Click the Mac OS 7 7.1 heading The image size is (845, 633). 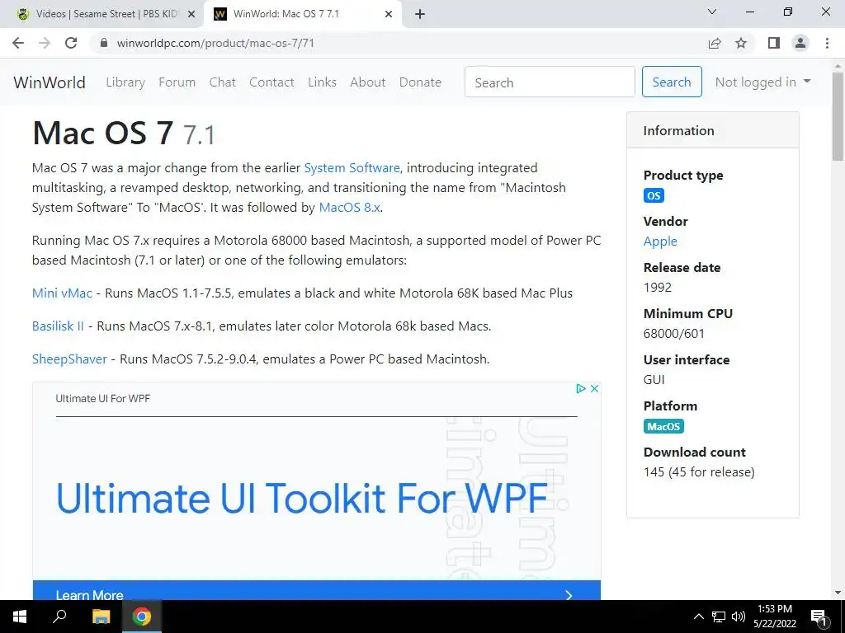[124, 133]
